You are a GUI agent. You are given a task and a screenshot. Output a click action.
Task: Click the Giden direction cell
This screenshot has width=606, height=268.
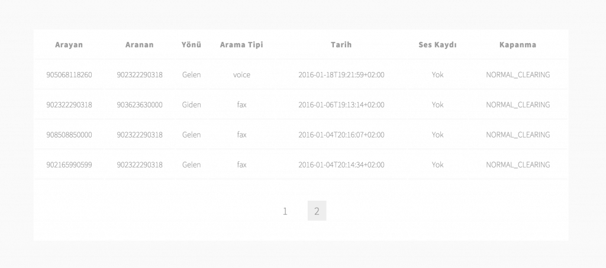click(x=191, y=105)
